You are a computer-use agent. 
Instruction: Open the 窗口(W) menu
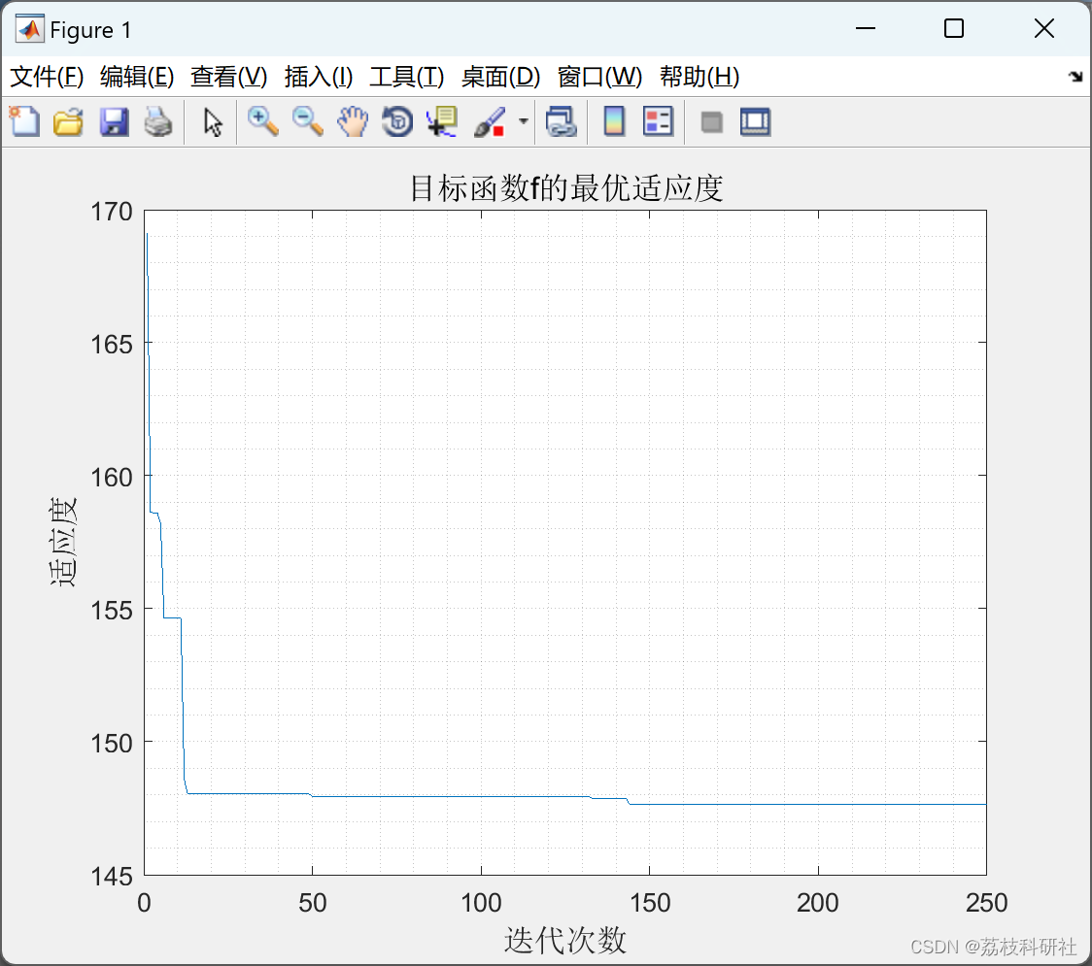click(599, 77)
